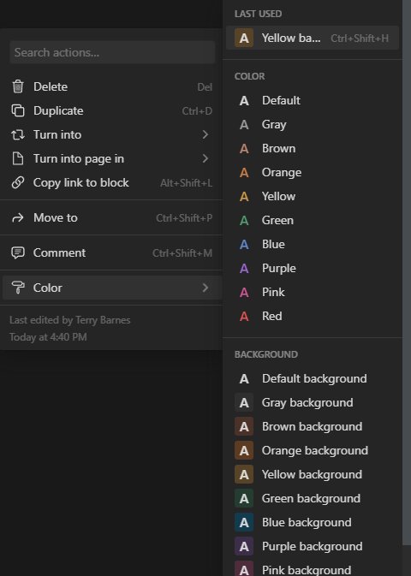Expand the Turn into page in chevron
This screenshot has height=576, width=411.
205,158
